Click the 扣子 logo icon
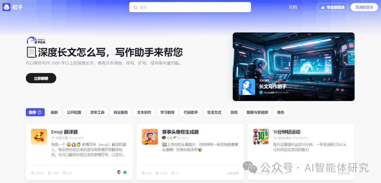This screenshot has height=183, width=381. point(7,7)
